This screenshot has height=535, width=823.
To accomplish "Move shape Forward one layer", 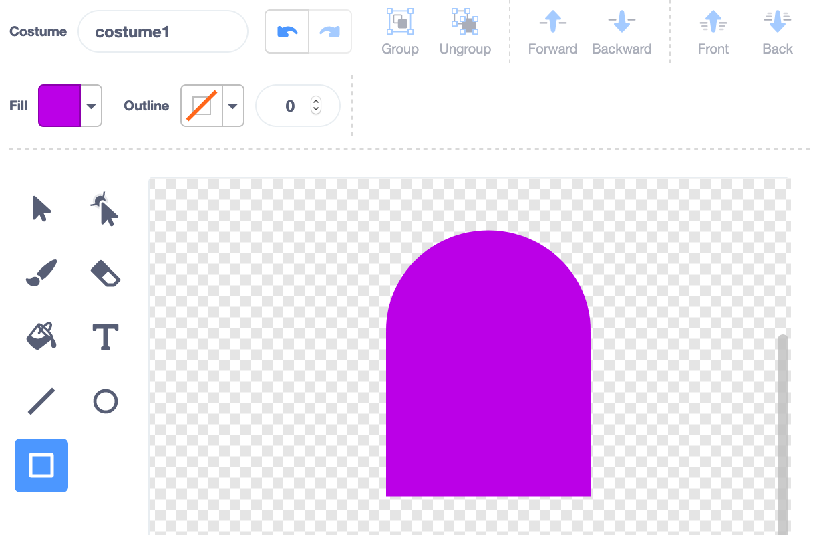I will click(x=552, y=32).
